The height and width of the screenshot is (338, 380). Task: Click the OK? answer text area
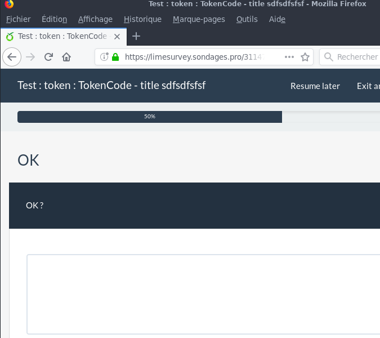203,295
